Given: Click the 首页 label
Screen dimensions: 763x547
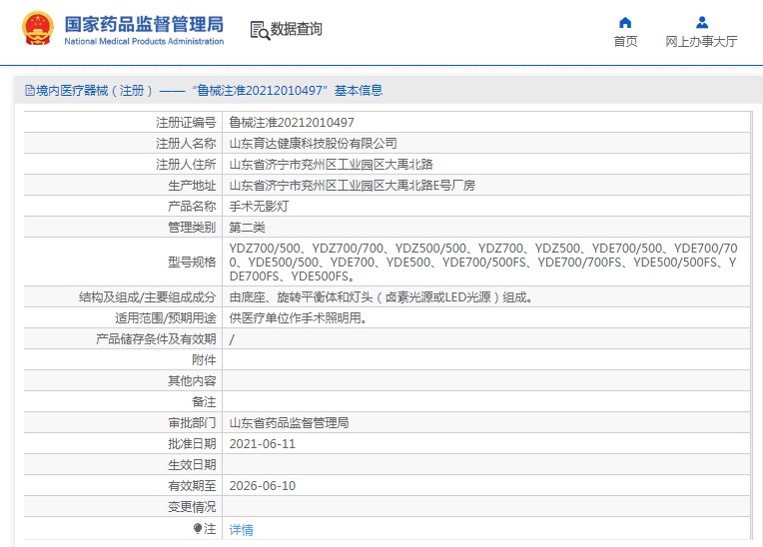Looking at the screenshot, I should [x=625, y=41].
